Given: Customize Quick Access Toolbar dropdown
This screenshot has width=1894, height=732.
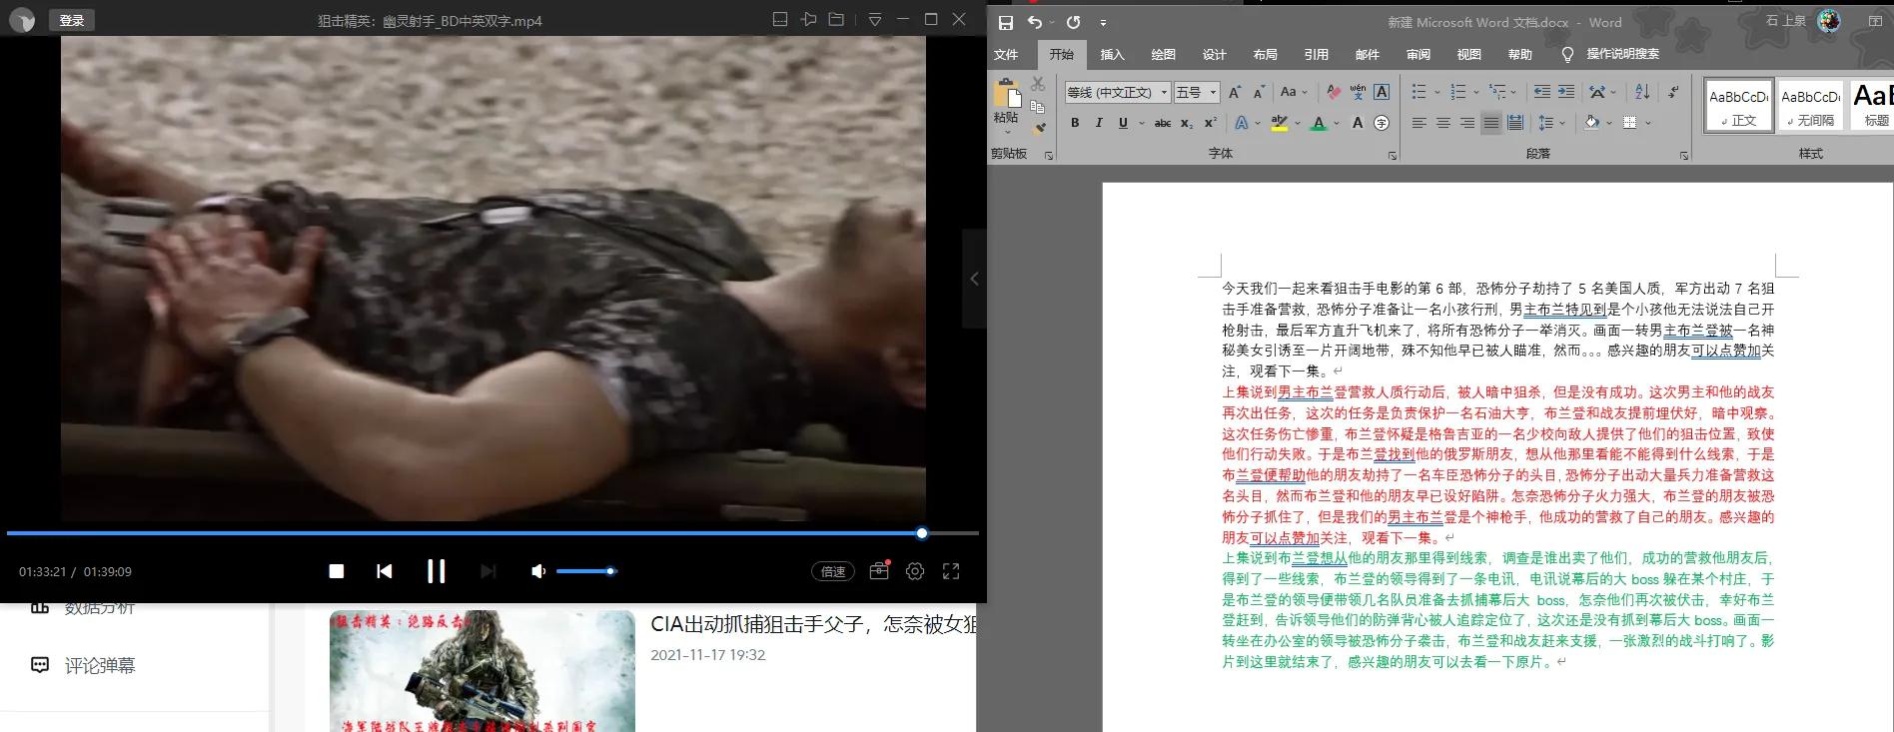Looking at the screenshot, I should click(1103, 22).
